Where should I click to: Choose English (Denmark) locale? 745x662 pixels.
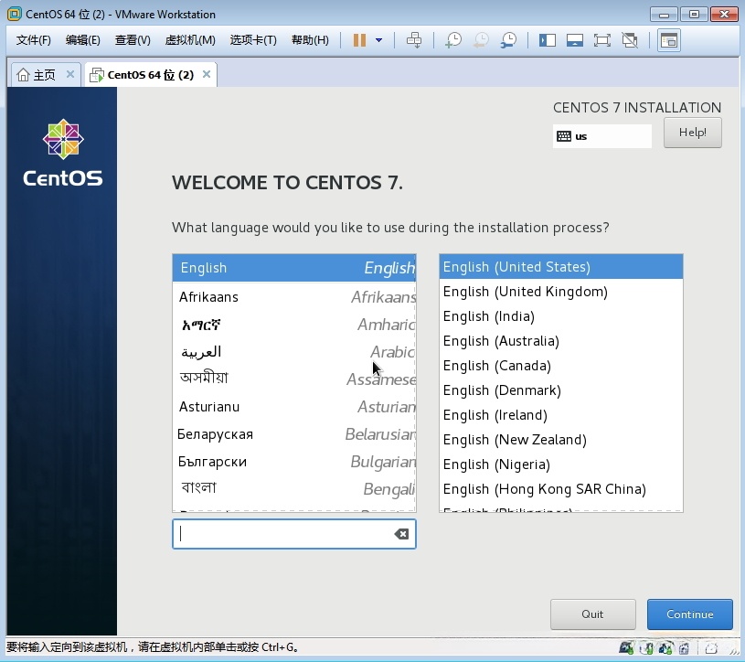(561, 390)
